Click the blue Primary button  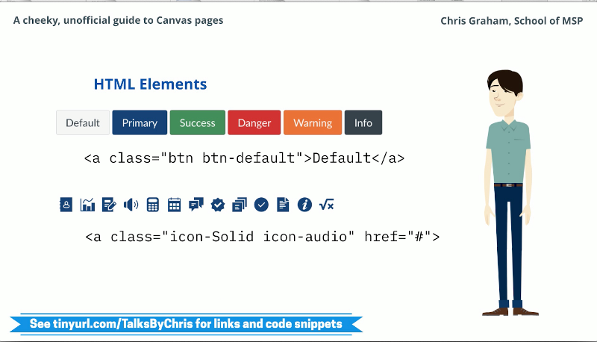click(140, 123)
